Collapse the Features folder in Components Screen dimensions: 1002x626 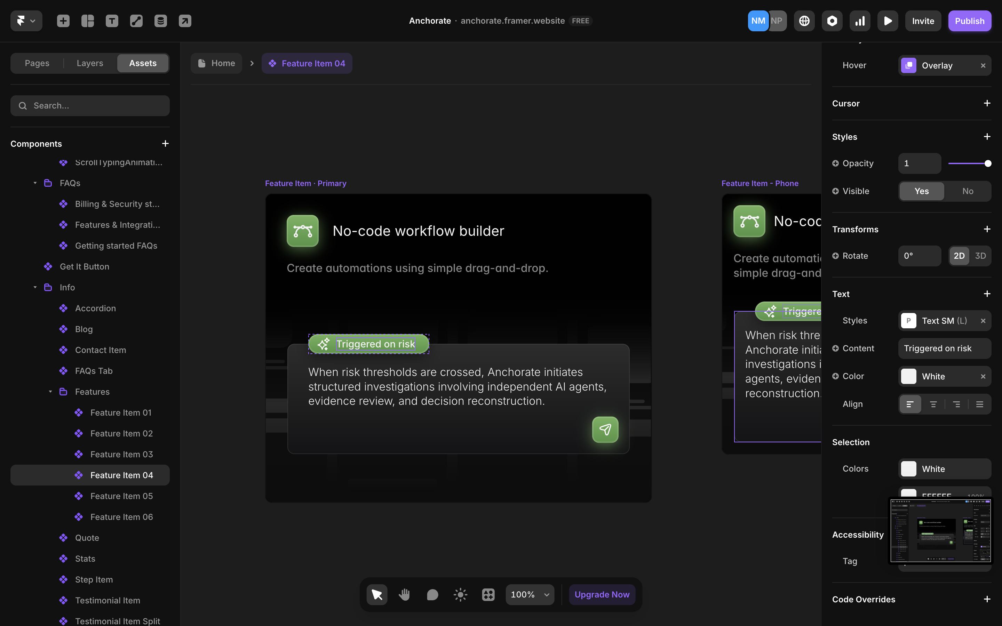click(x=50, y=391)
